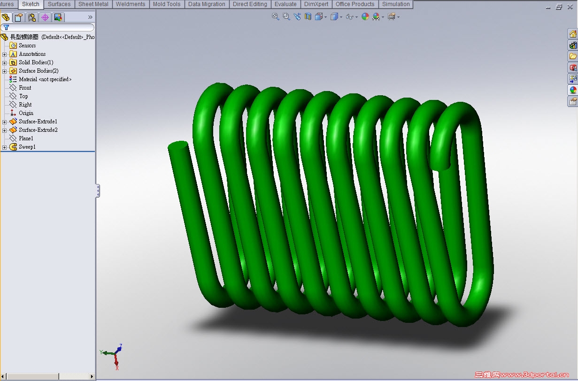Image resolution: width=578 pixels, height=381 pixels.
Task: Switch to the DimXpert tab
Action: pyautogui.click(x=316, y=4)
